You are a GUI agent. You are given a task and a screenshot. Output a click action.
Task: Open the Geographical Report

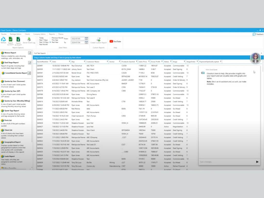[15, 142]
